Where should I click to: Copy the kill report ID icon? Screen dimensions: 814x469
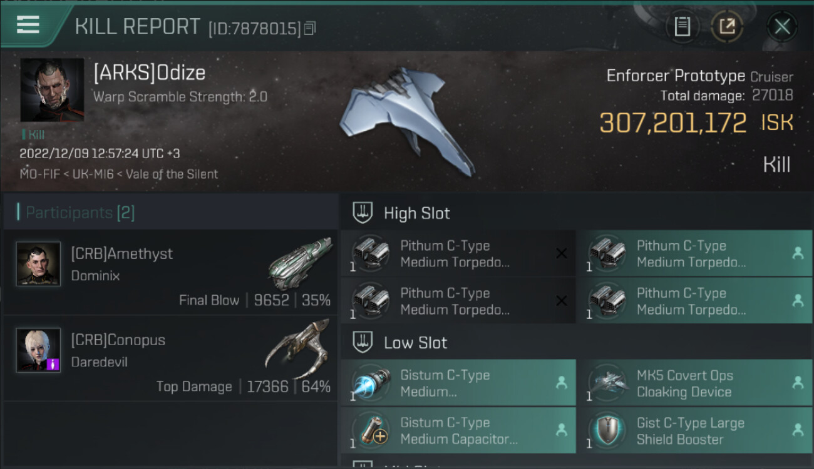[311, 28]
